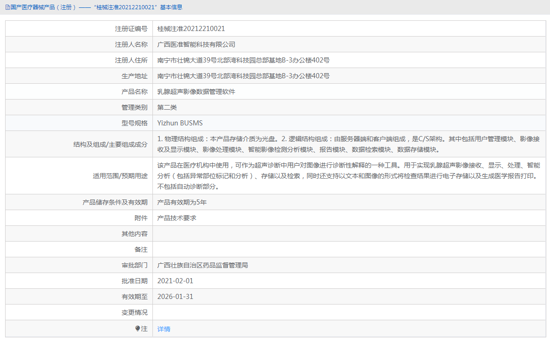Click the 审批部门 label
The width and height of the screenshot is (550, 342).
pos(134,265)
